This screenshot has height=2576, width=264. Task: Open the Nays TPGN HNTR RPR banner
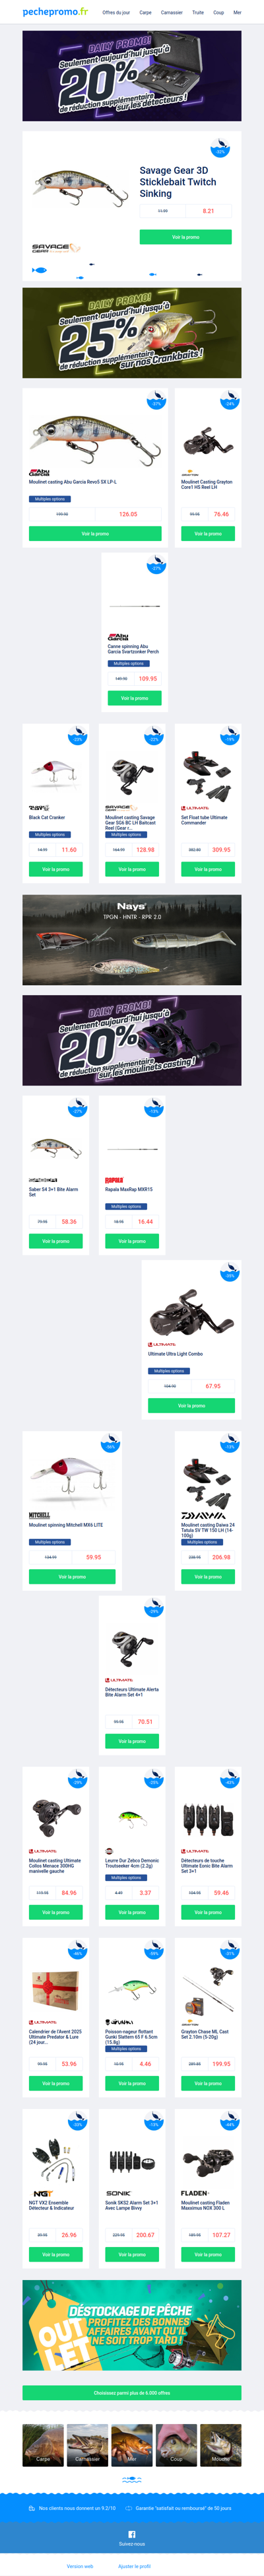pos(132,939)
